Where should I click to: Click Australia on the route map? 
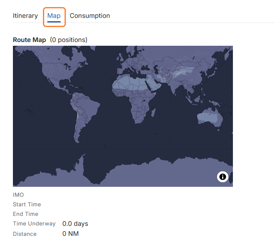[208, 116]
